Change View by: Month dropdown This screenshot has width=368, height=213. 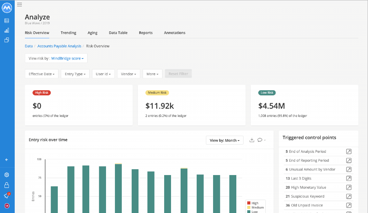pyautogui.click(x=225, y=140)
